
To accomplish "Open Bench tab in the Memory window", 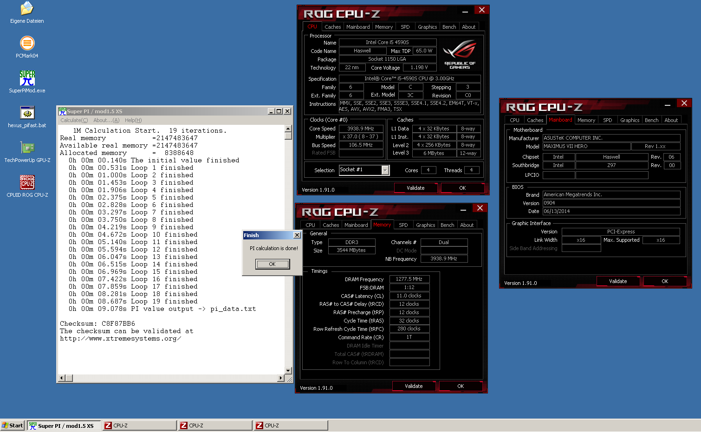I will click(447, 225).
